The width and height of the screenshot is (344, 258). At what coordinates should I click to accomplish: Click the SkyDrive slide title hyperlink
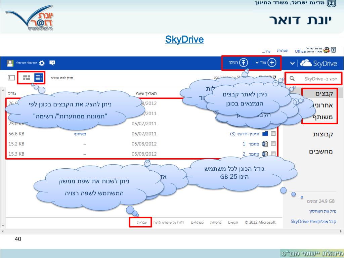pyautogui.click(x=184, y=40)
